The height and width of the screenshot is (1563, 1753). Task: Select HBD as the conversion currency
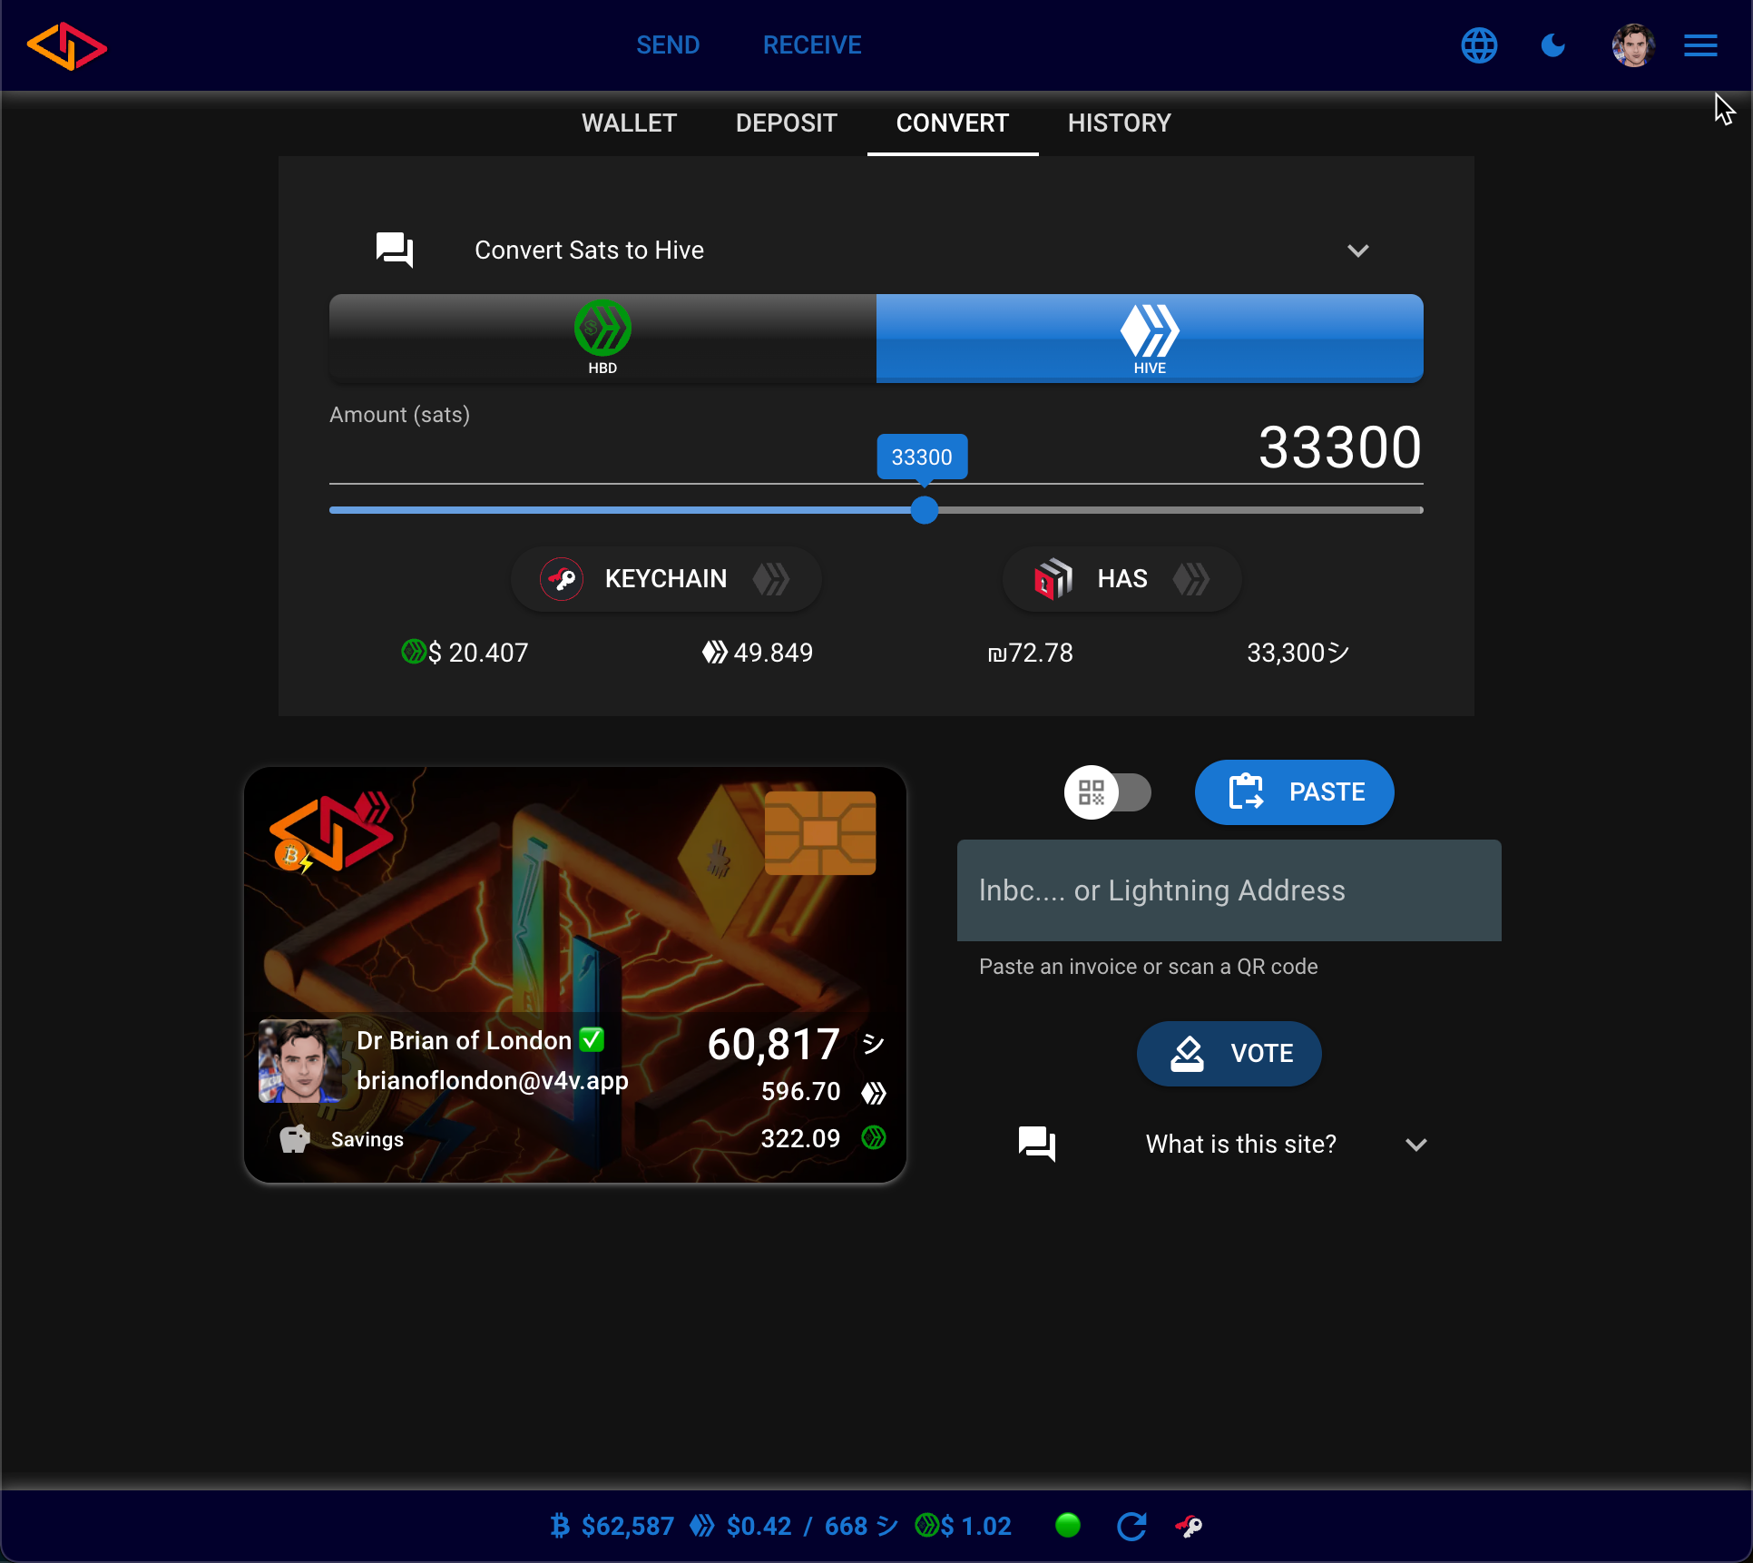point(602,339)
